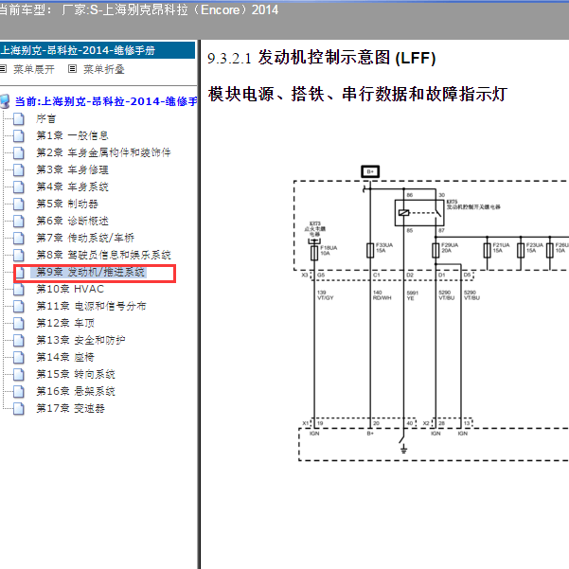Click fuse F23UA 15A in the diagram
Screen dimensions: 569x569
[x=521, y=250]
